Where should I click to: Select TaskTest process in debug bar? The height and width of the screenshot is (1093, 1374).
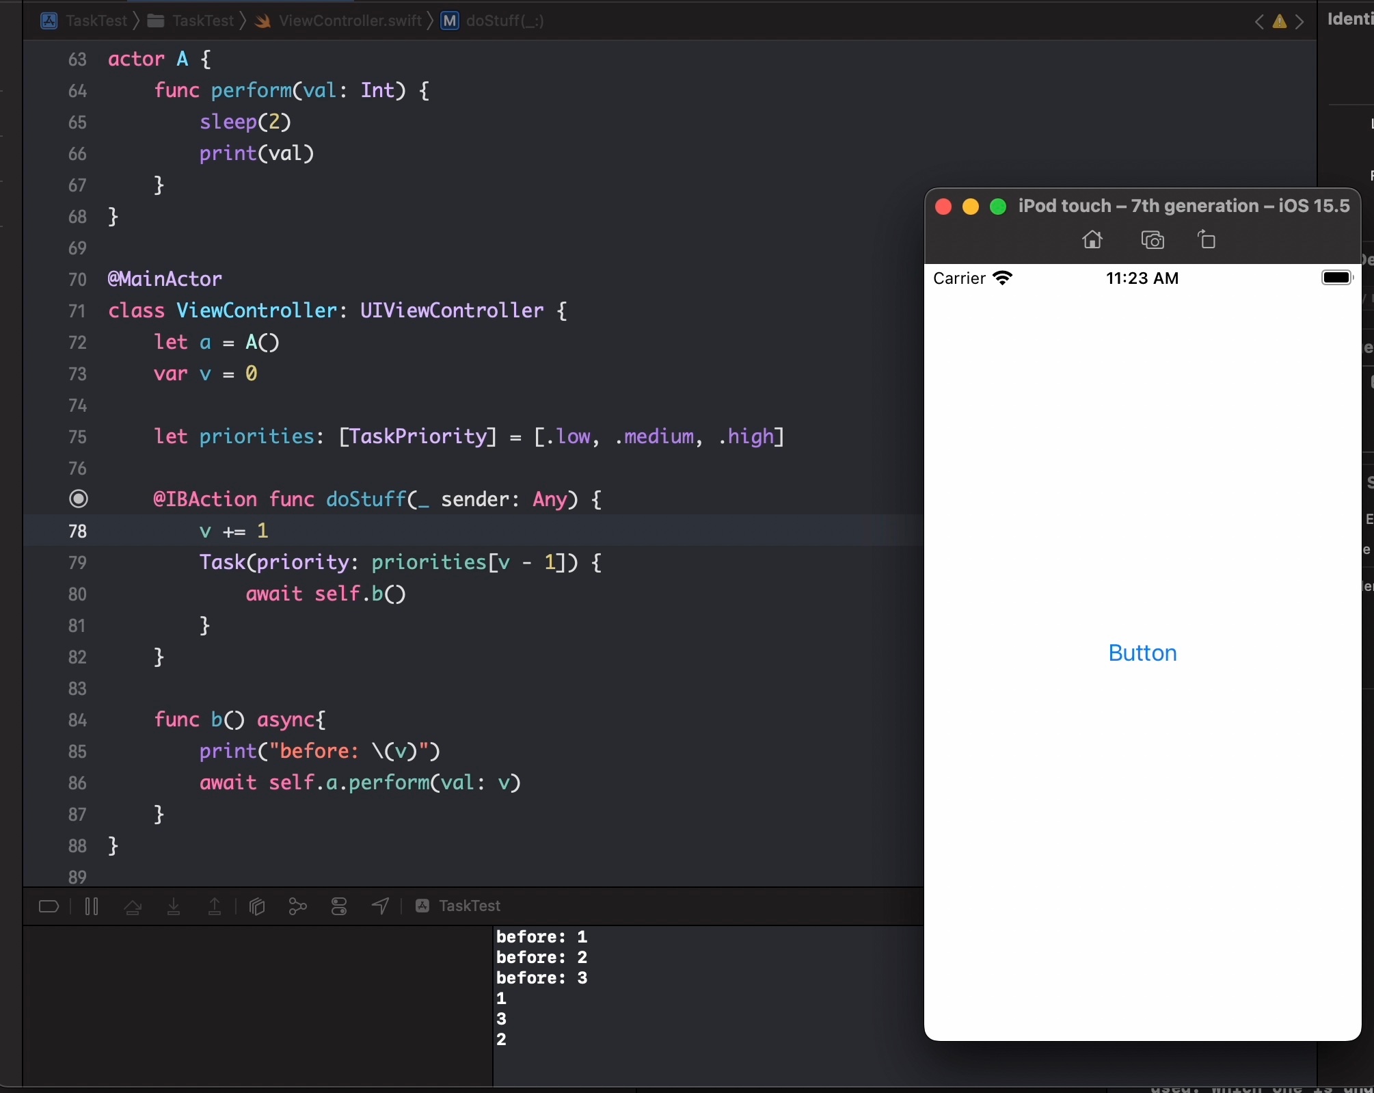click(x=459, y=906)
